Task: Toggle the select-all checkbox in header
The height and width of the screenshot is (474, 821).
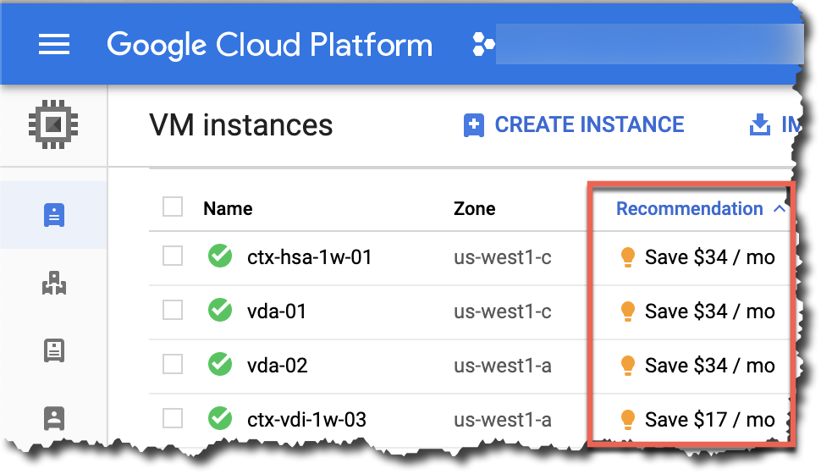Action: click(x=173, y=207)
